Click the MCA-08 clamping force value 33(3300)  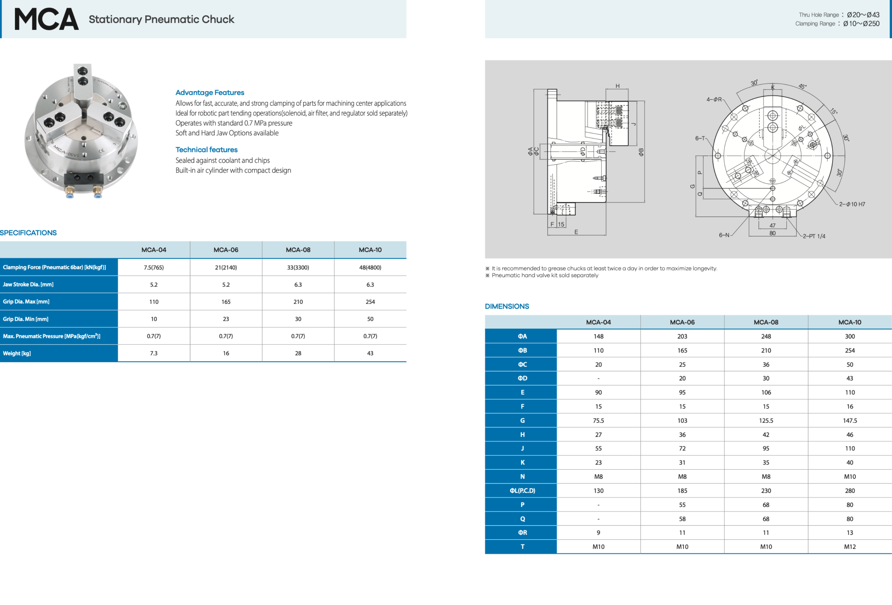pyautogui.click(x=298, y=267)
